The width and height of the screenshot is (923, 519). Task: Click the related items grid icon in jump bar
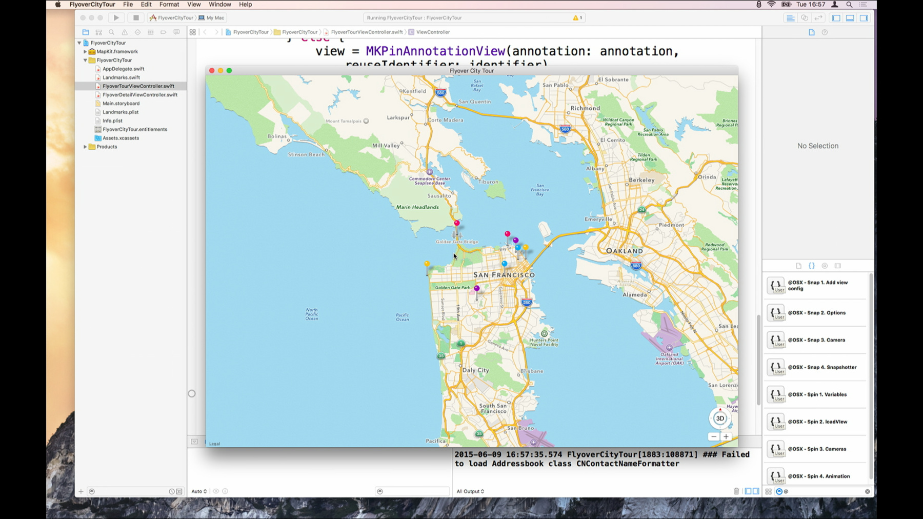click(192, 32)
